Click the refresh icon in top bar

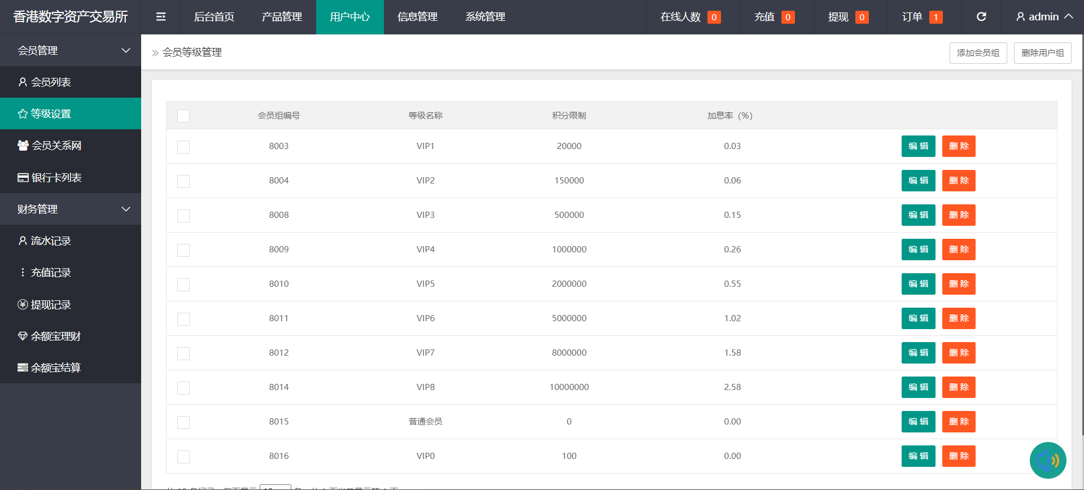(981, 17)
